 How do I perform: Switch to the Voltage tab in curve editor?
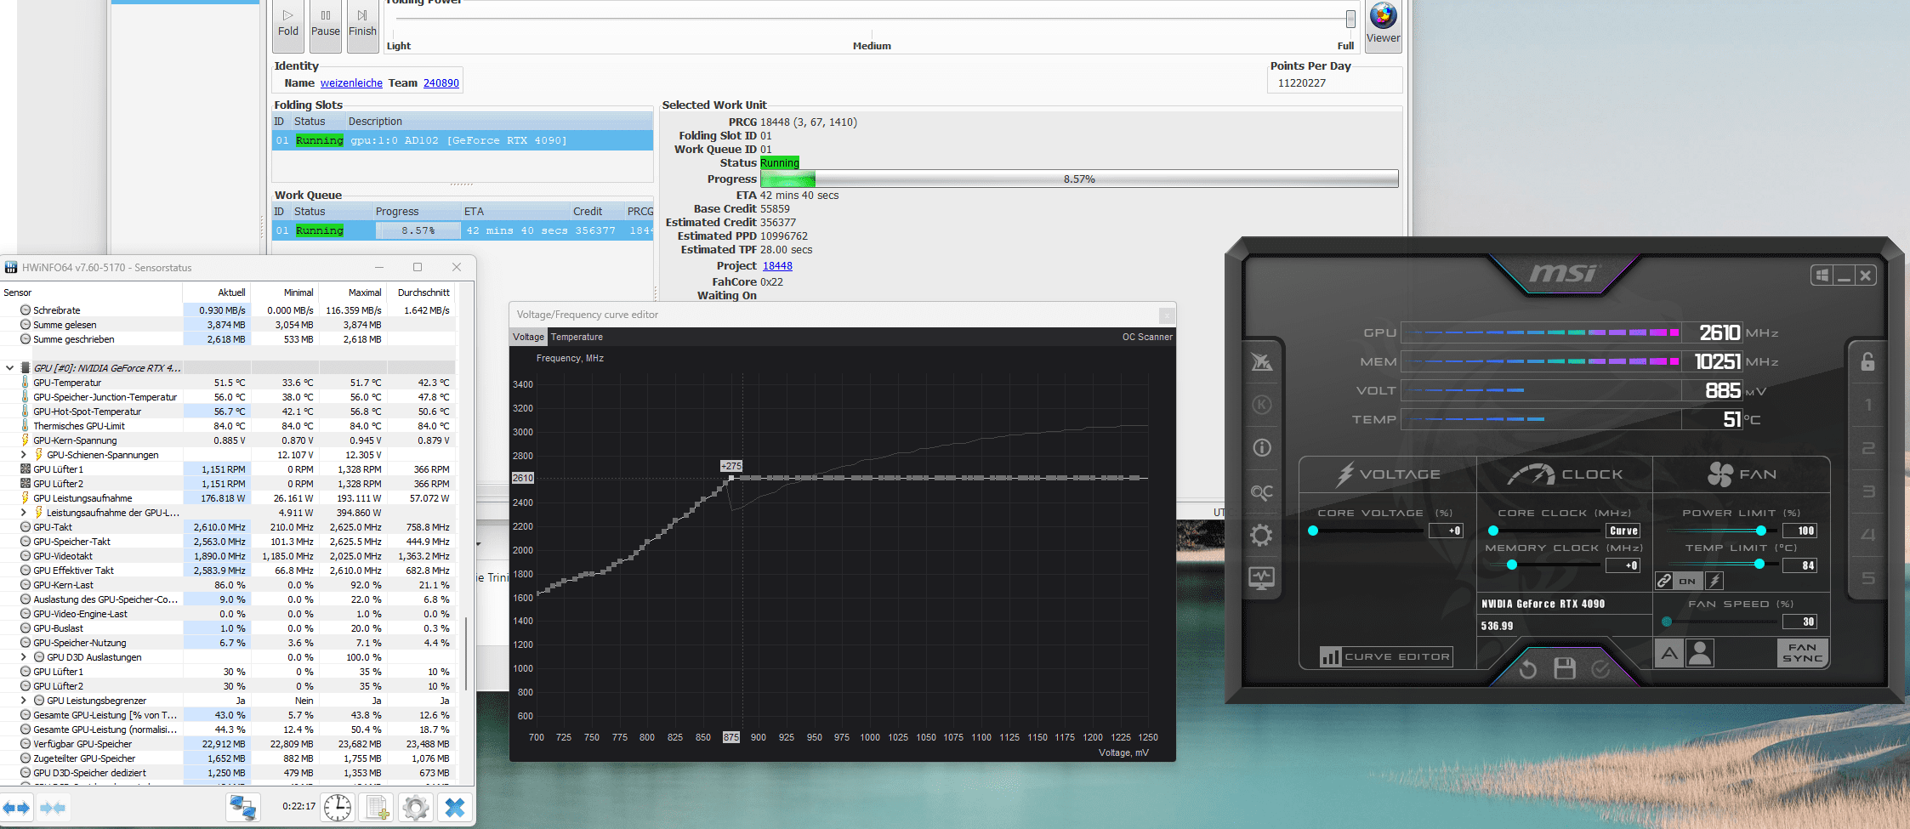point(528,337)
